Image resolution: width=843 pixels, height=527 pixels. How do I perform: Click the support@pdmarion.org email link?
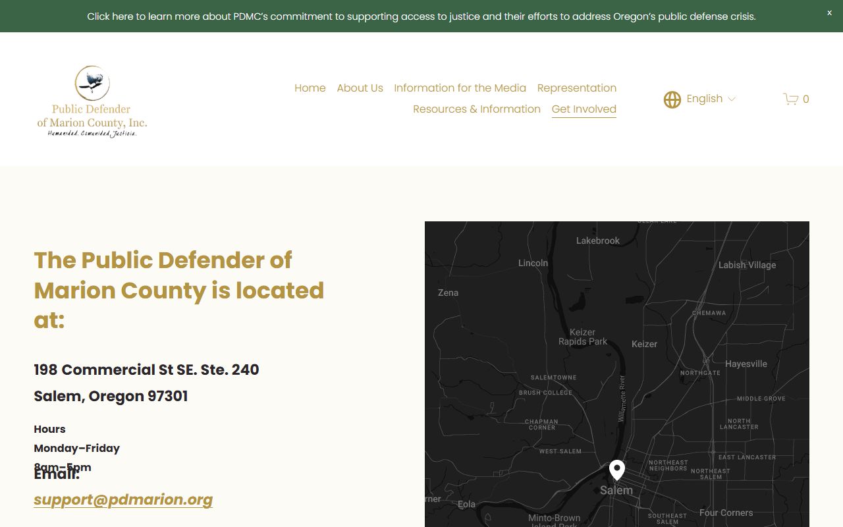pyautogui.click(x=123, y=499)
